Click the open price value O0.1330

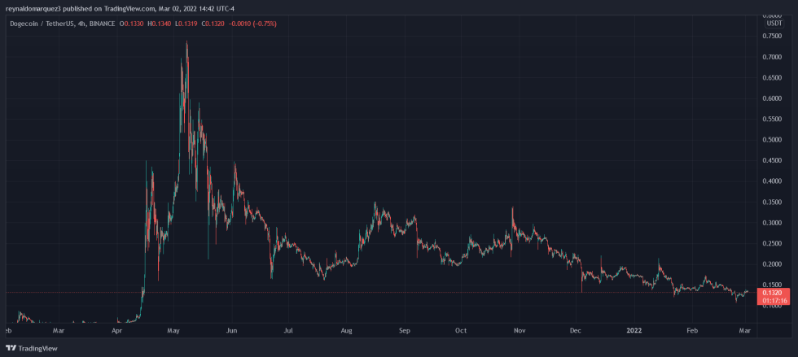click(131, 24)
